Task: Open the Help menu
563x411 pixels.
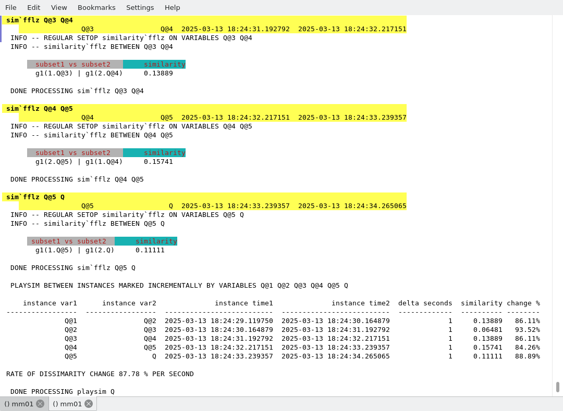Action: click(172, 7)
